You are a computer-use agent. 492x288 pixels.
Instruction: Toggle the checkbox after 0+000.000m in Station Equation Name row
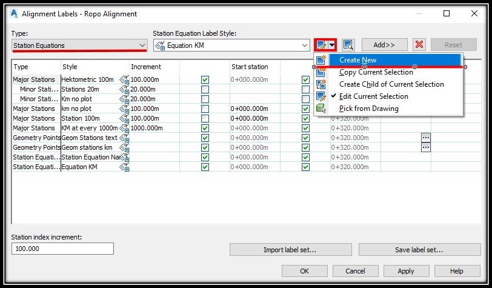click(x=305, y=158)
